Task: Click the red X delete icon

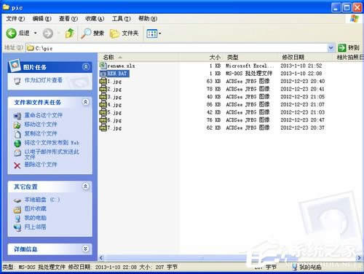Action: pos(17,165)
